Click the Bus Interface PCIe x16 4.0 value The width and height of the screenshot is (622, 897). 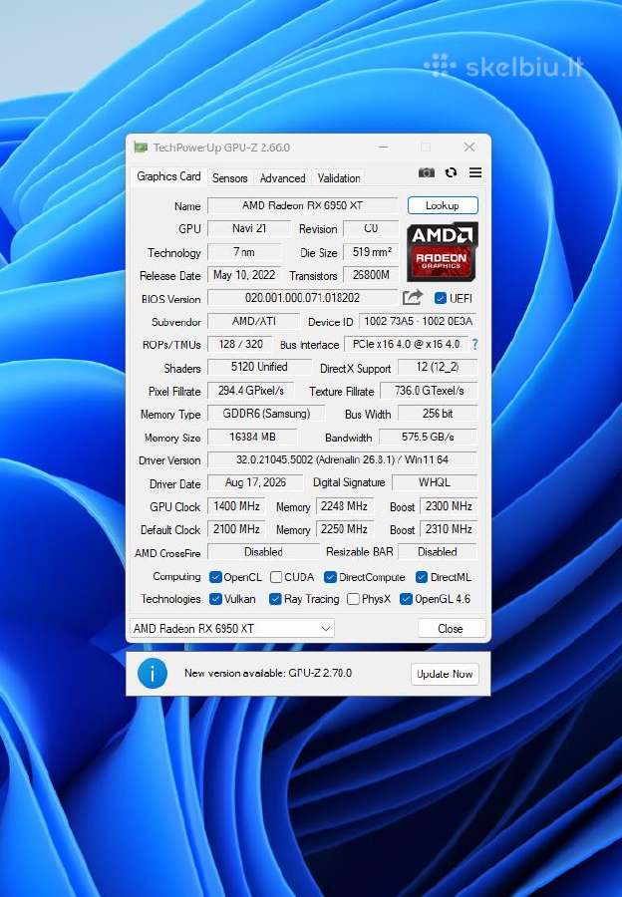click(x=406, y=344)
